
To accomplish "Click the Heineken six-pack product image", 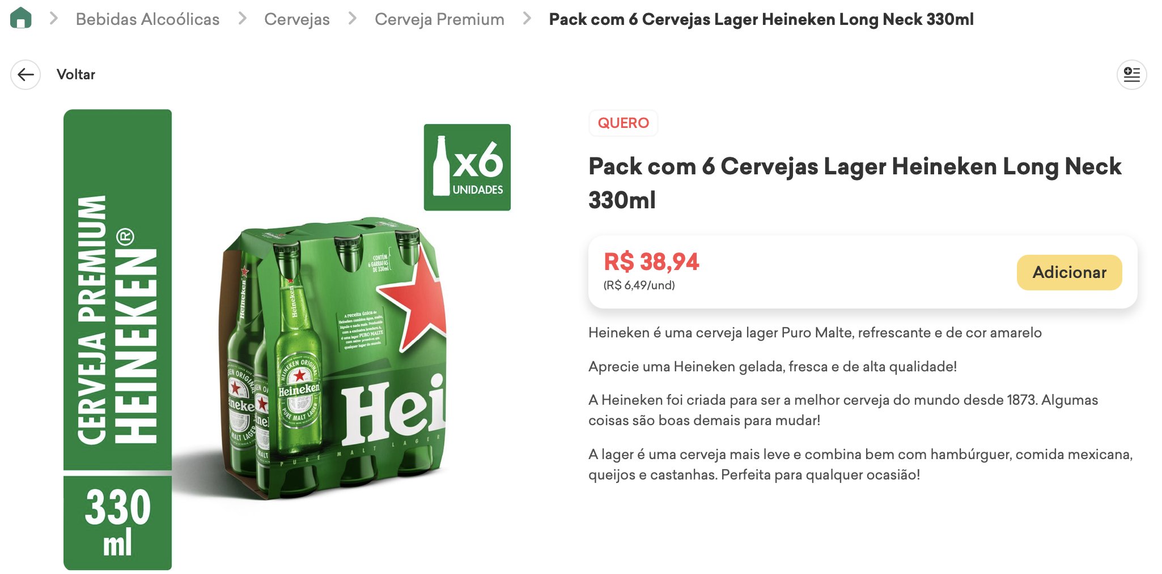I will tap(334, 357).
